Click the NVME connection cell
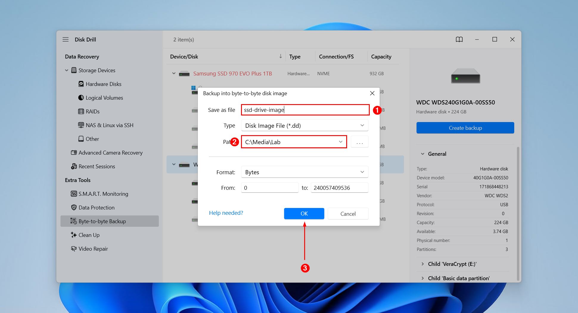The image size is (578, 313). (323, 73)
